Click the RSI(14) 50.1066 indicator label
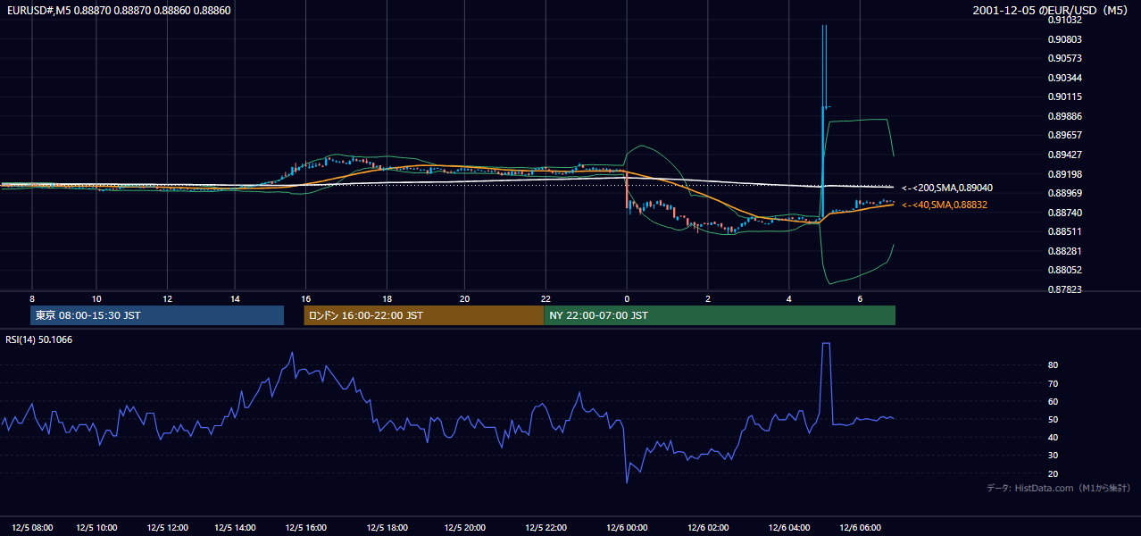1141x536 pixels. [x=39, y=339]
